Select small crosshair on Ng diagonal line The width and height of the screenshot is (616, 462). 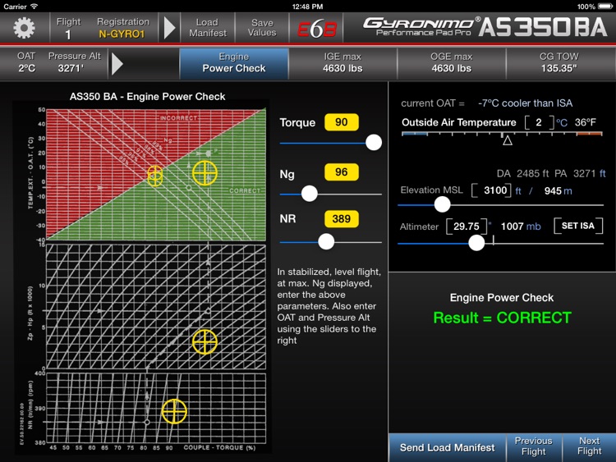point(155,176)
